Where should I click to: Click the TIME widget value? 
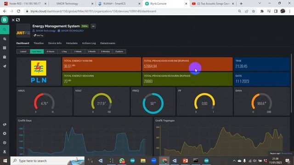pos(241,66)
